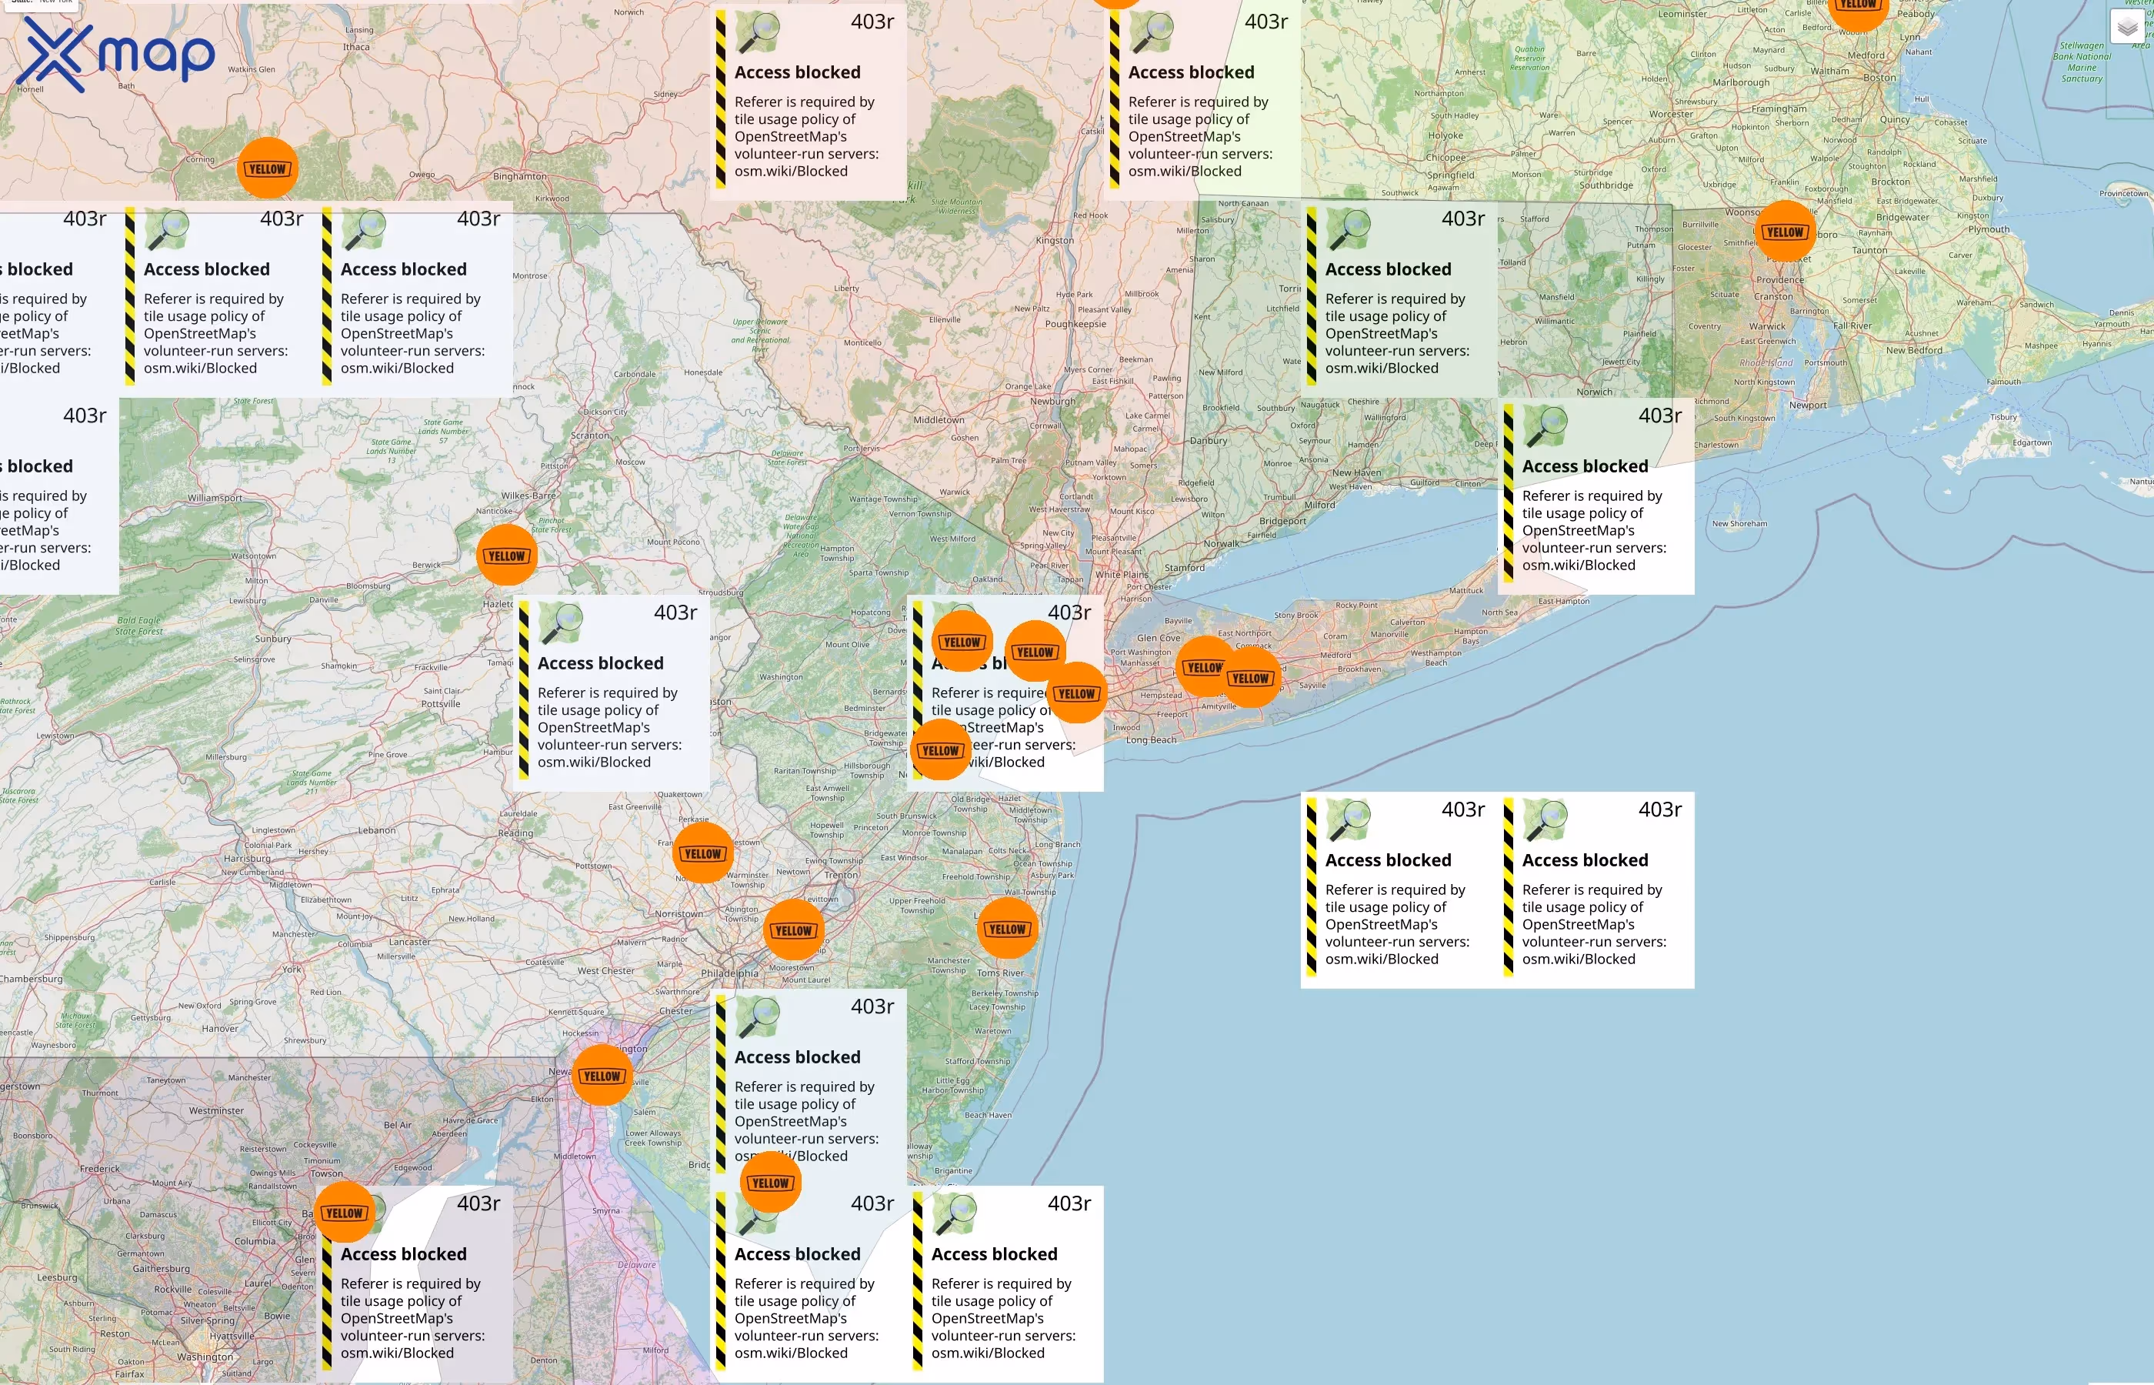Click the Providence city label
This screenshot has width=2154, height=1385.
pyautogui.click(x=1780, y=280)
